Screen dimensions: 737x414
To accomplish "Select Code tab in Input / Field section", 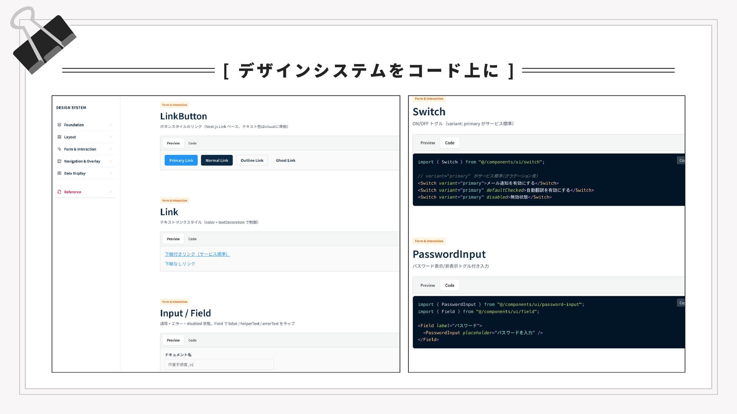I will (192, 340).
